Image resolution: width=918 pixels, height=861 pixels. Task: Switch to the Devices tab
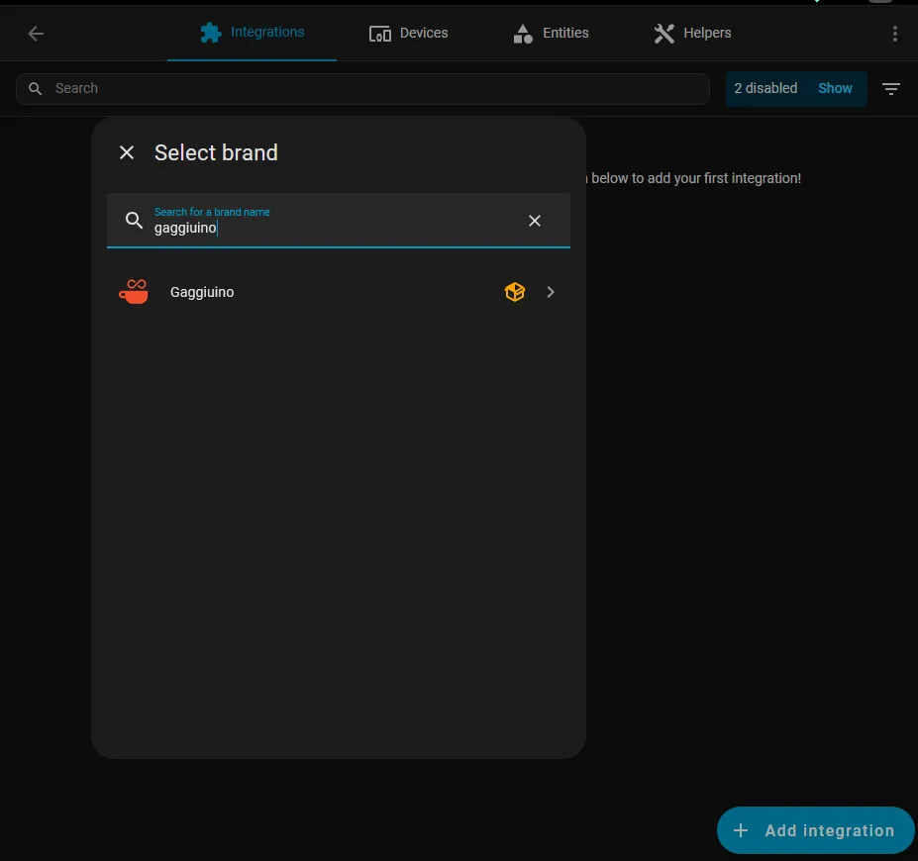click(408, 33)
